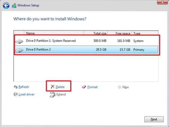
Task: Click the New partition star icon
Action: [x=119, y=87]
